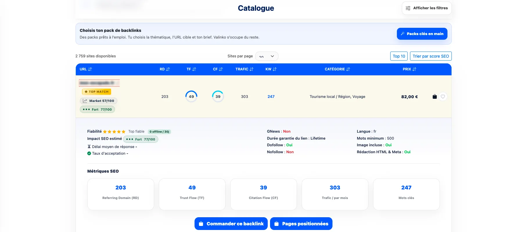This screenshot has height=232, width=527.
Task: Sort table by URL column
Action: pos(86,69)
